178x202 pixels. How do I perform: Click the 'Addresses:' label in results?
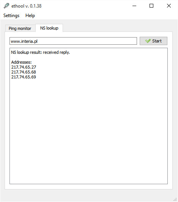click(x=21, y=62)
